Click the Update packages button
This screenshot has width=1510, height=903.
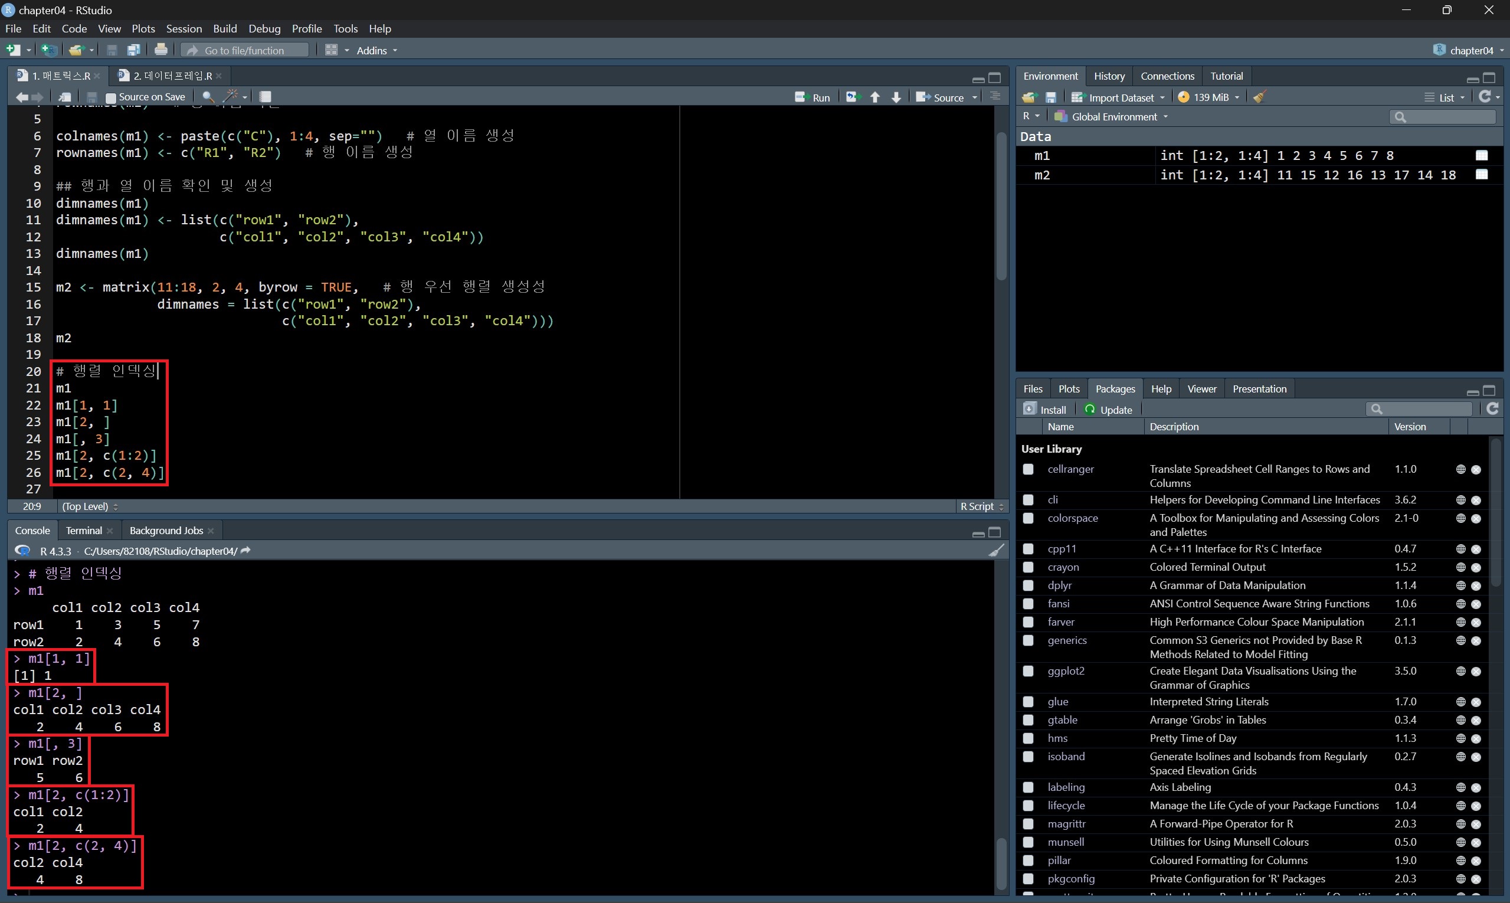pyautogui.click(x=1109, y=410)
